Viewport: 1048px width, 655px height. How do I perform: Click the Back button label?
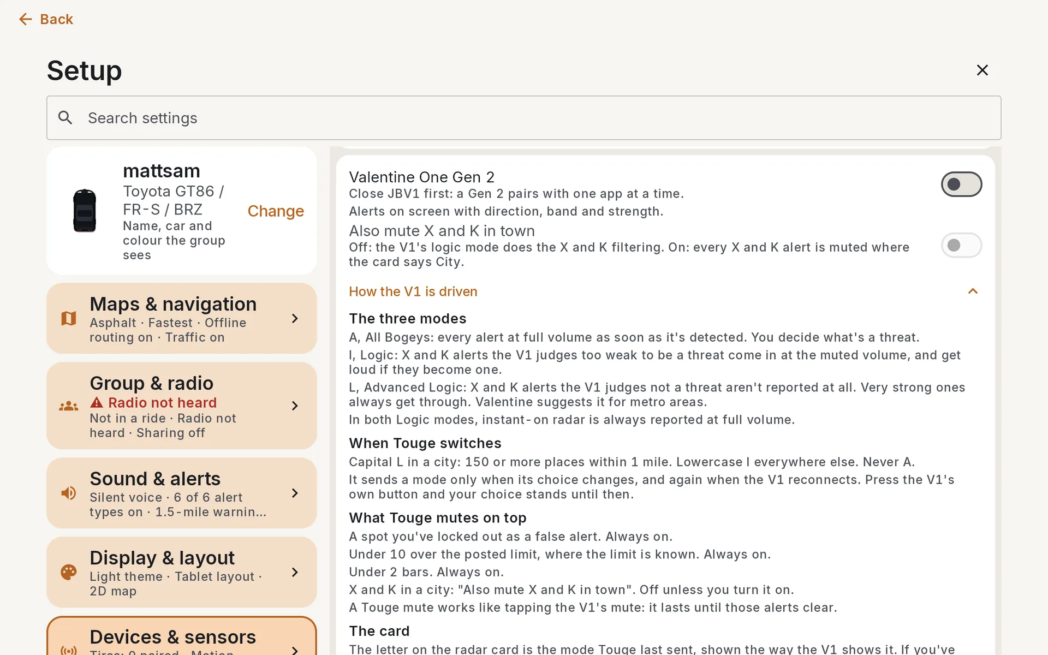56,19
